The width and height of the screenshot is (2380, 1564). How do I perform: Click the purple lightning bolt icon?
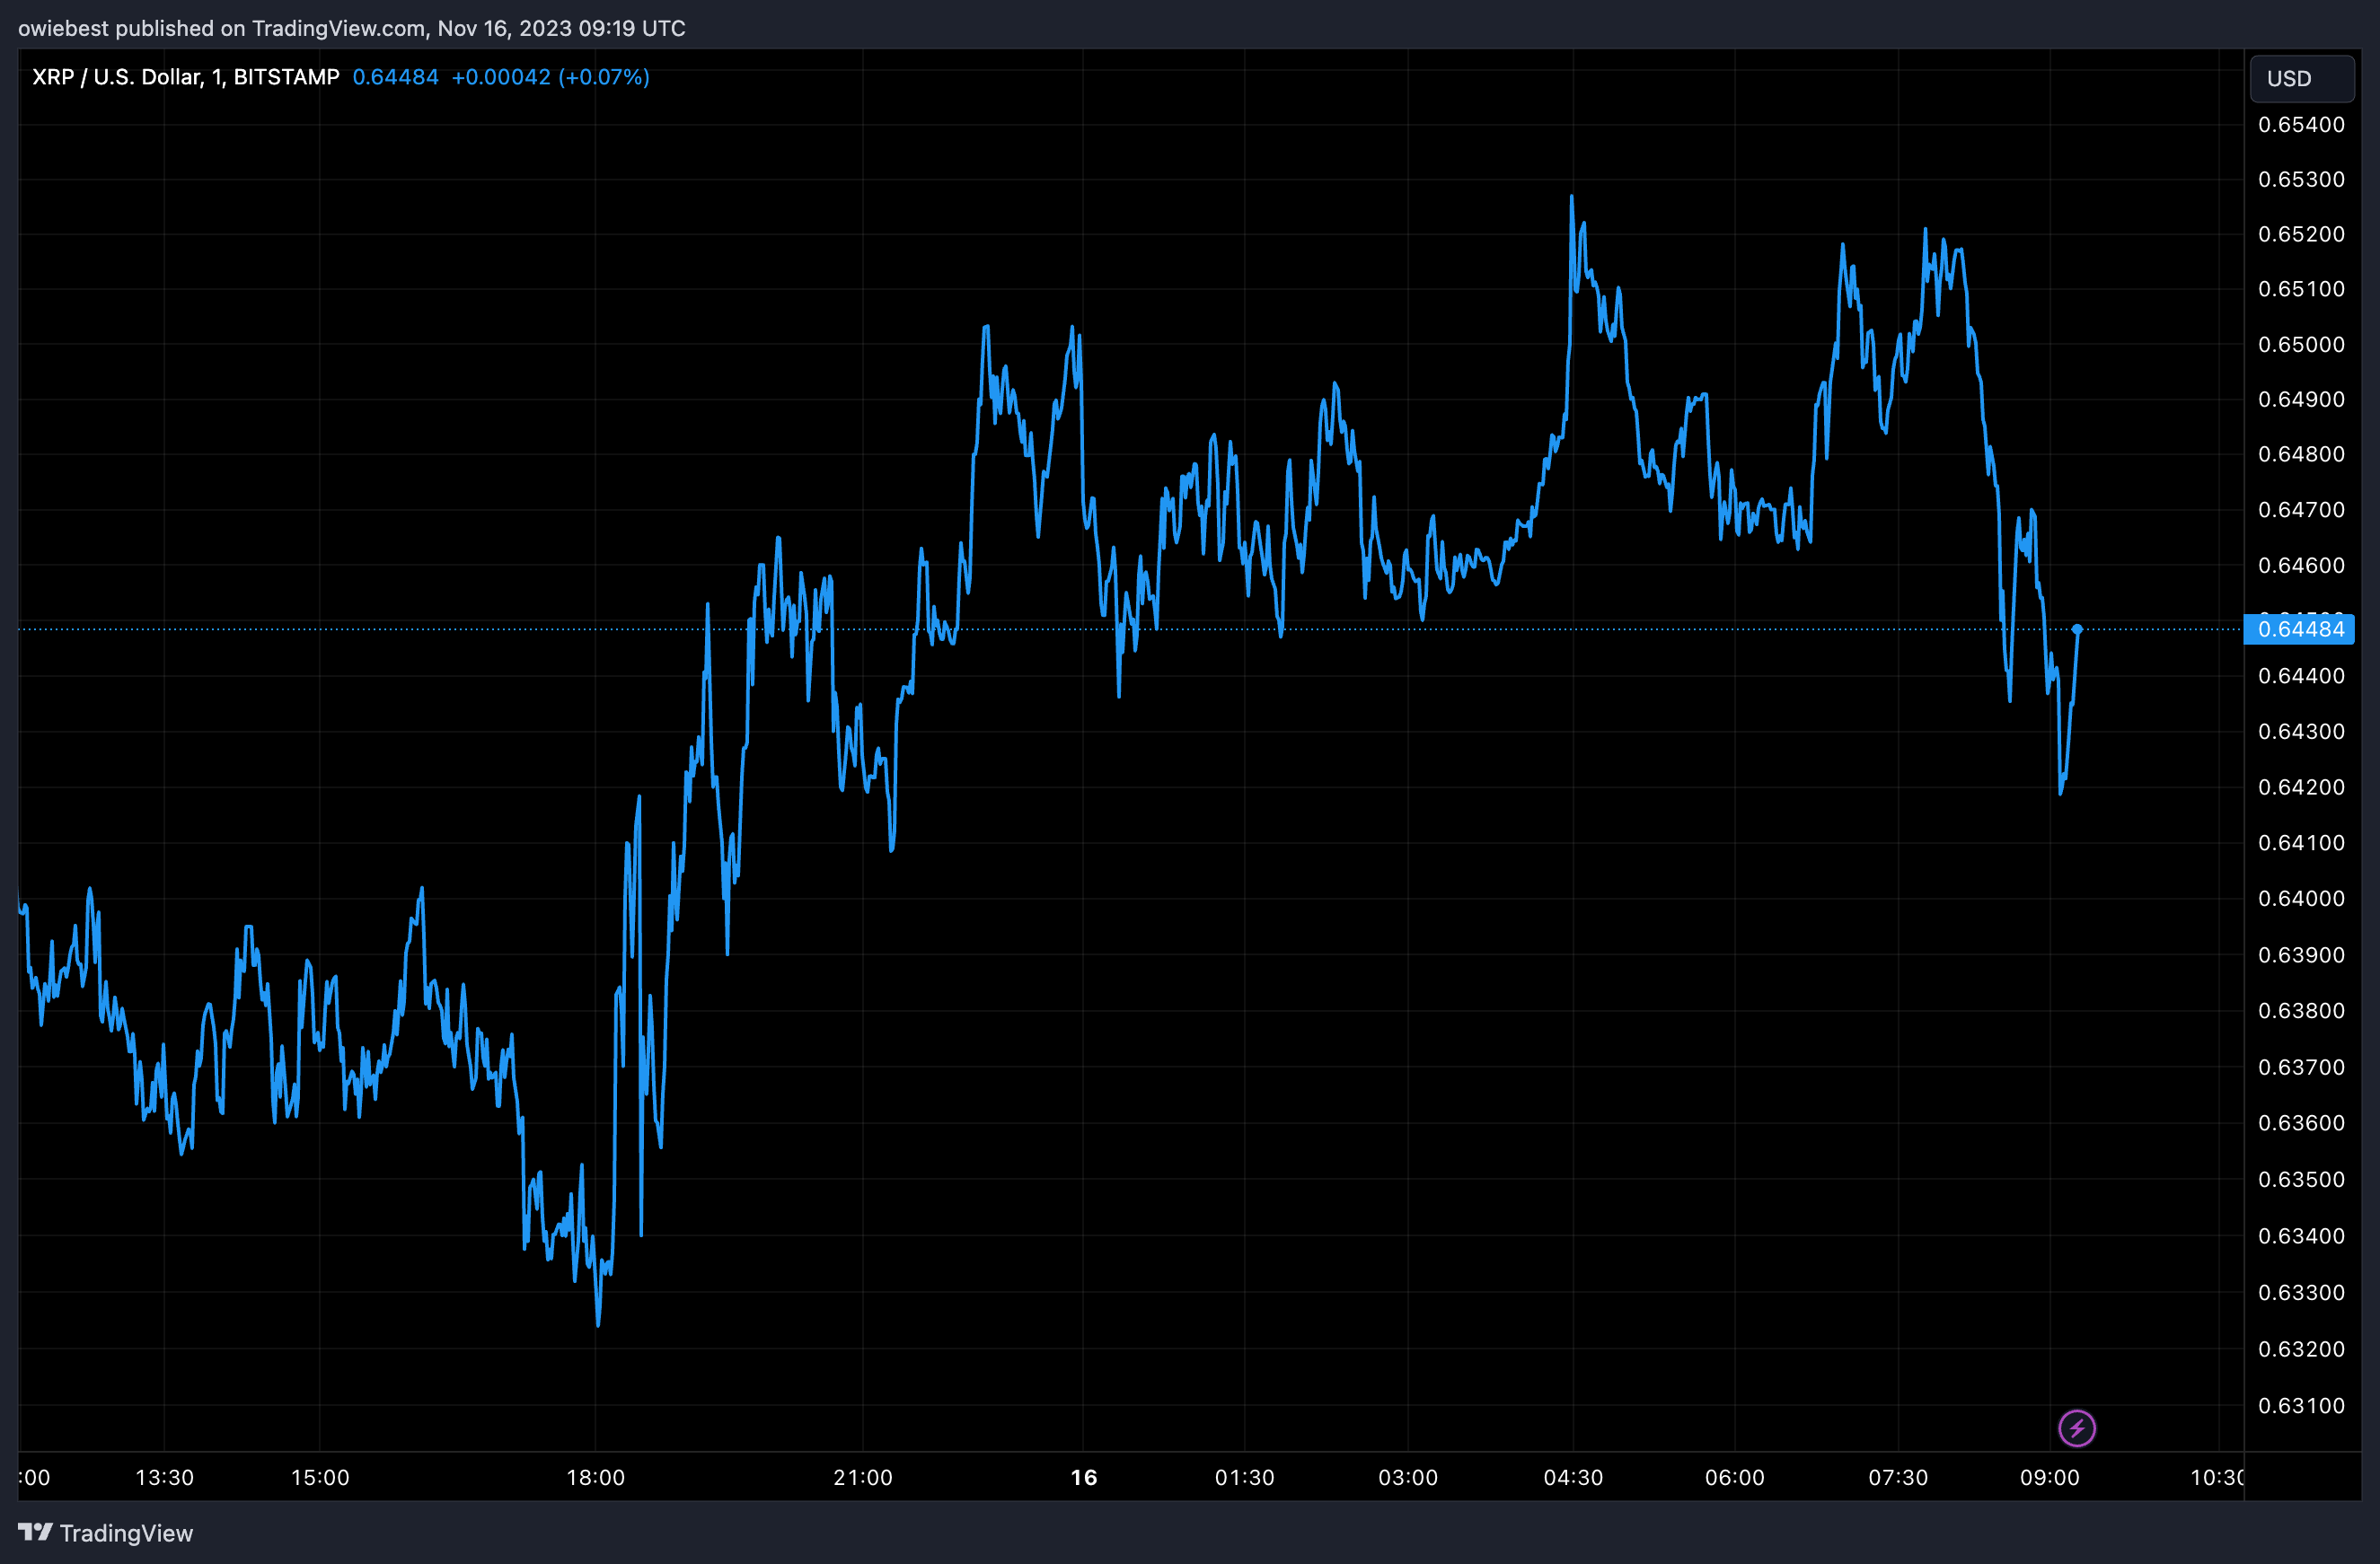(2077, 1428)
